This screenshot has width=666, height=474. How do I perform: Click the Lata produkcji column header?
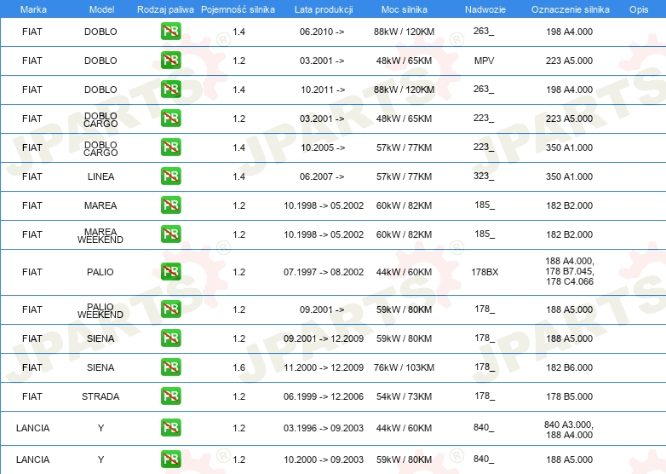[x=324, y=9]
